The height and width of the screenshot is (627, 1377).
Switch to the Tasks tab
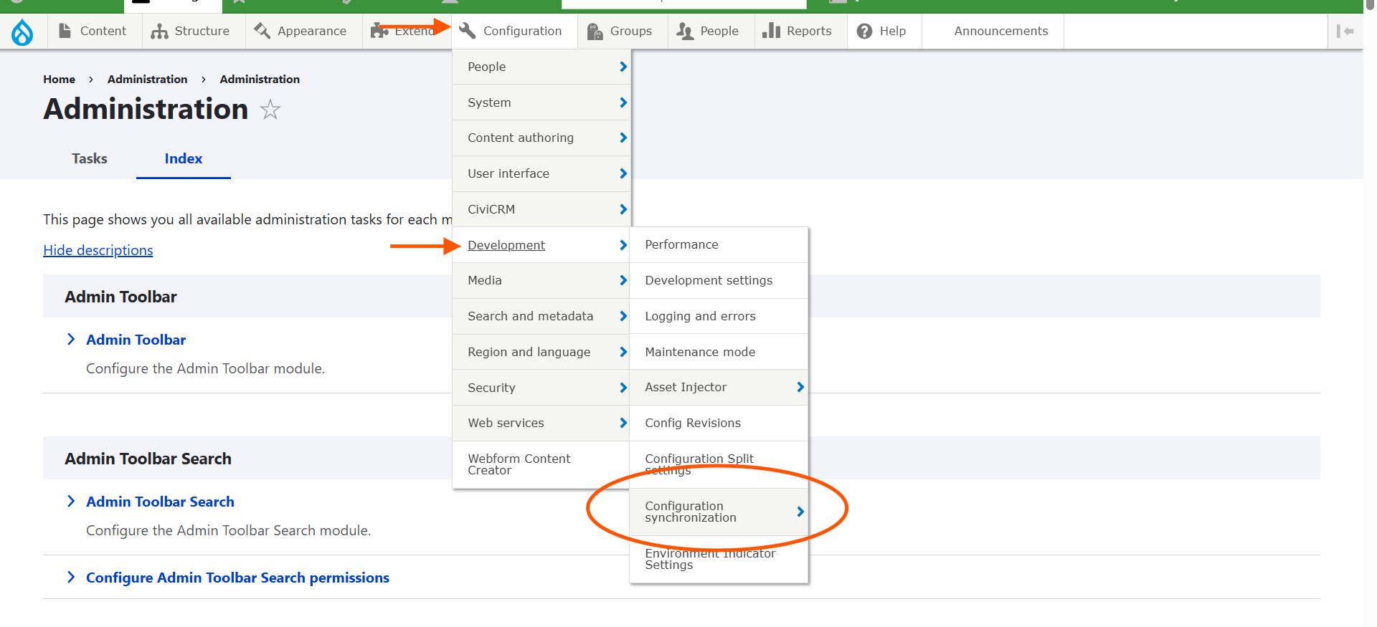click(90, 158)
